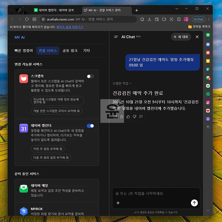Image resolution: width=222 pixels, height=222 pixels.
Task: Open the yellow star bookmarks sidebar icon
Action: click(x=208, y=61)
